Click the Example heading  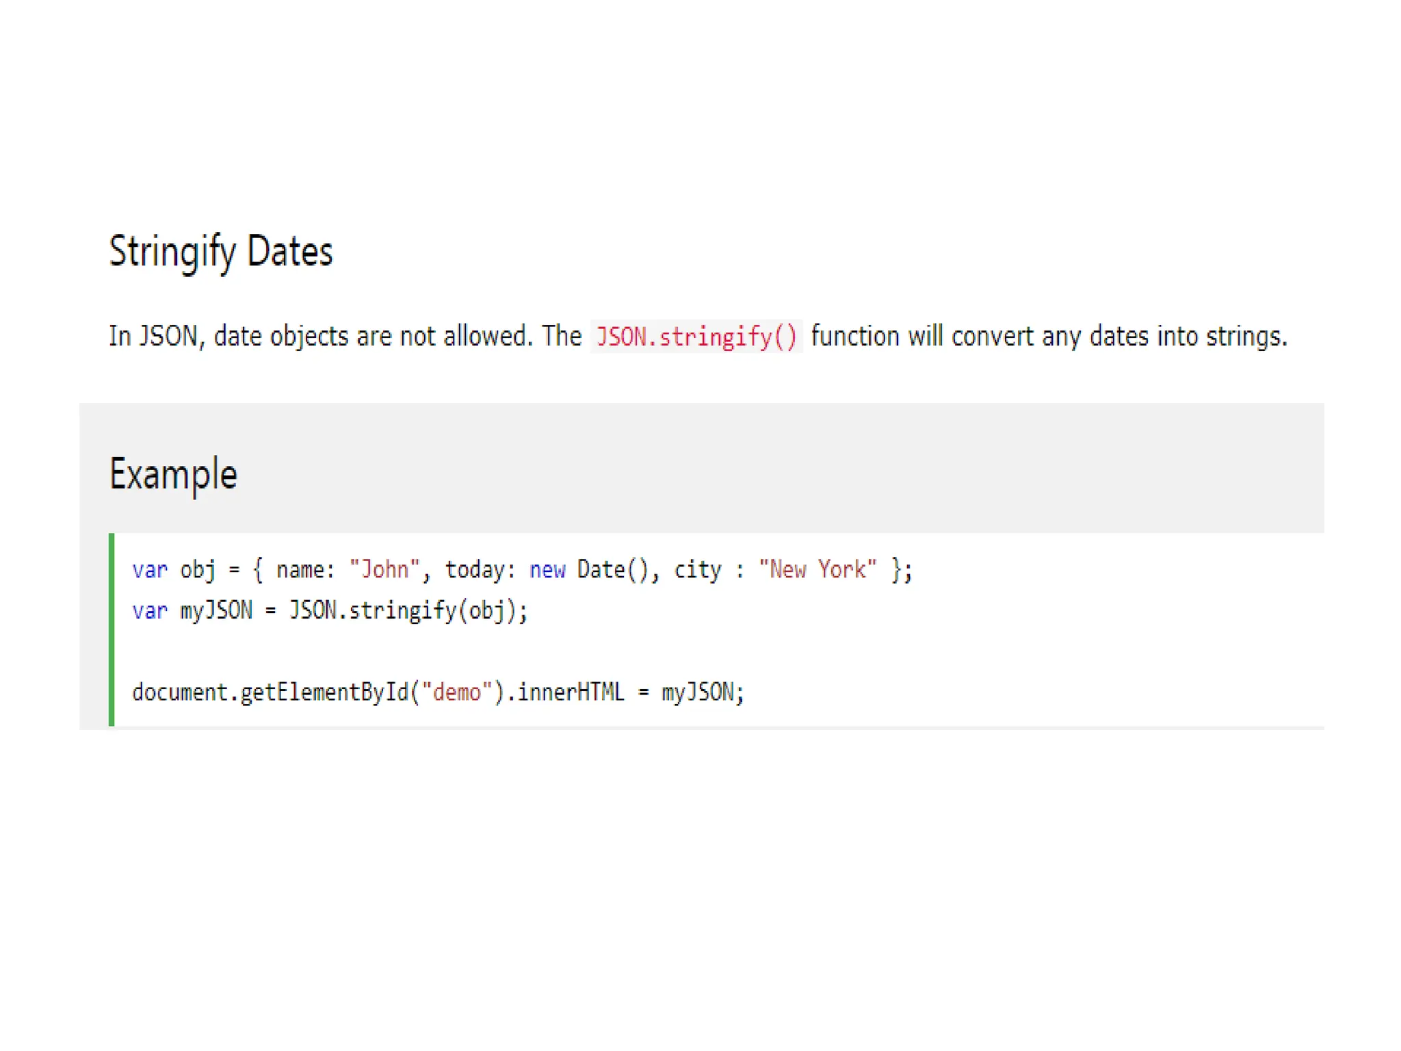173,474
